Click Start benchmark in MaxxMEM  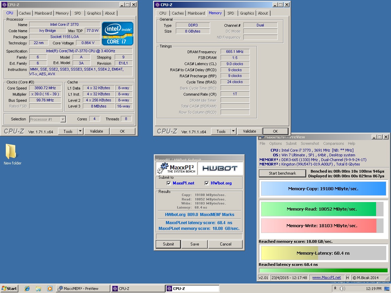point(282,173)
